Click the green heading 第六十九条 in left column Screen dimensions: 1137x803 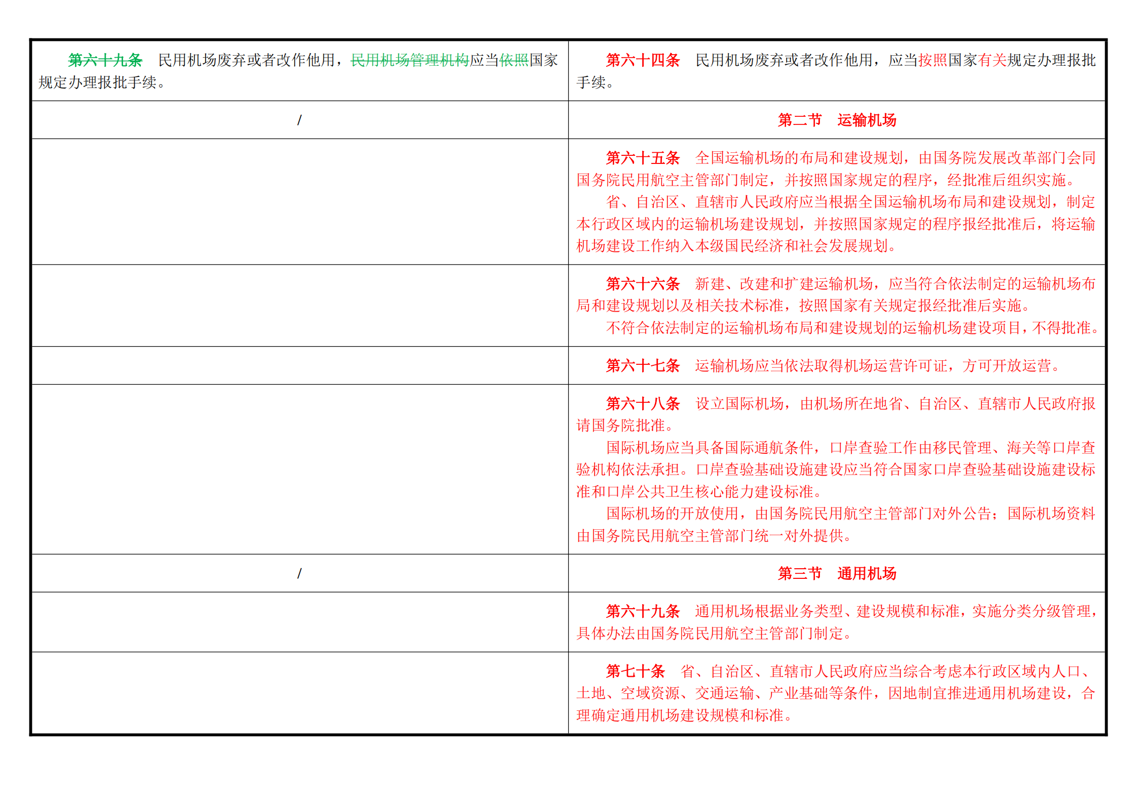point(105,60)
